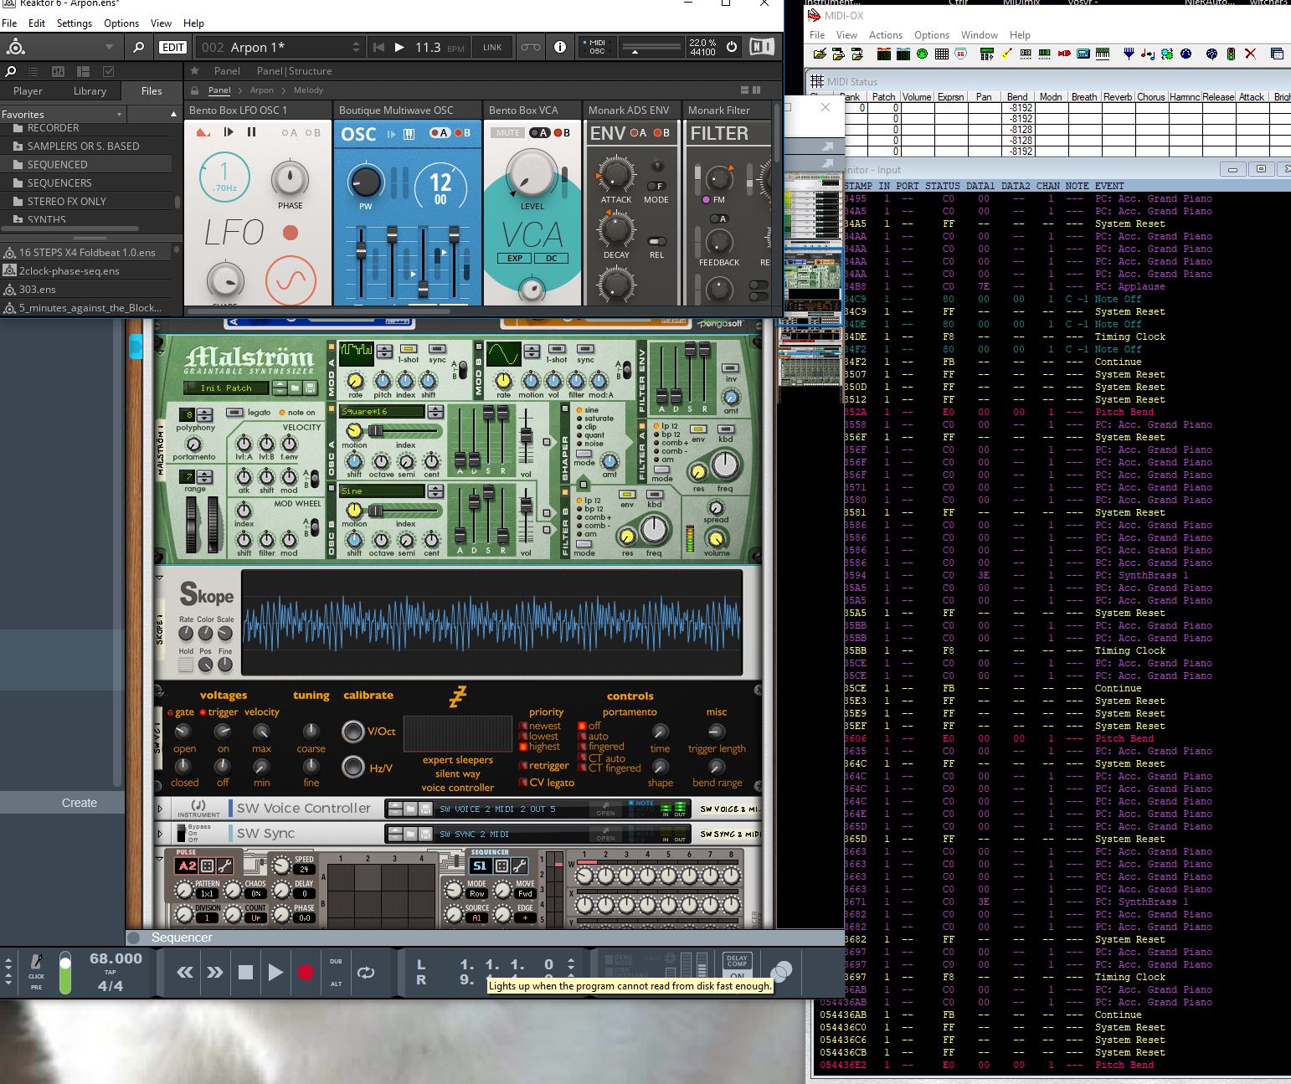Screen dimensions: 1291x1084
Task: Toggle SW Sync Bypass switch
Action: 180,834
